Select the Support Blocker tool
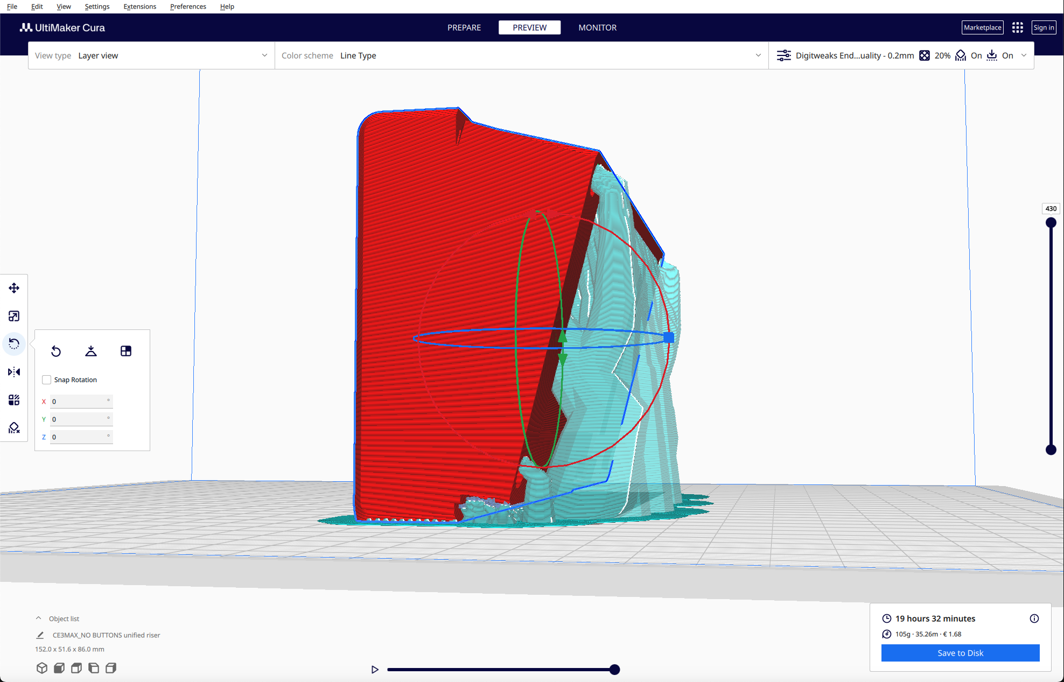 pos(14,428)
